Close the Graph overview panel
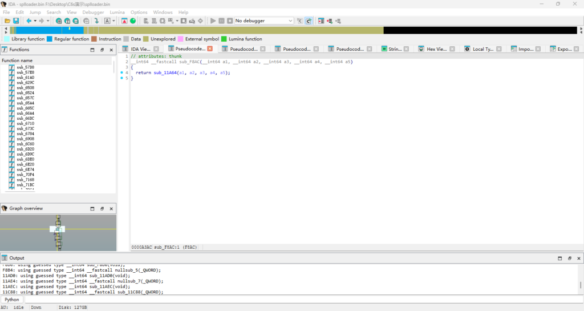 click(111, 209)
